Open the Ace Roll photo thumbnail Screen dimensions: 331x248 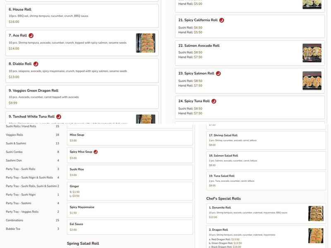click(x=146, y=43)
